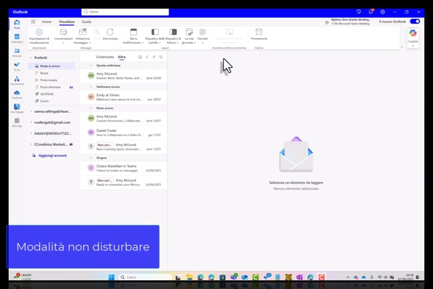Open the Copilot button in ribbon
The width and height of the screenshot is (433, 289).
coord(413,37)
